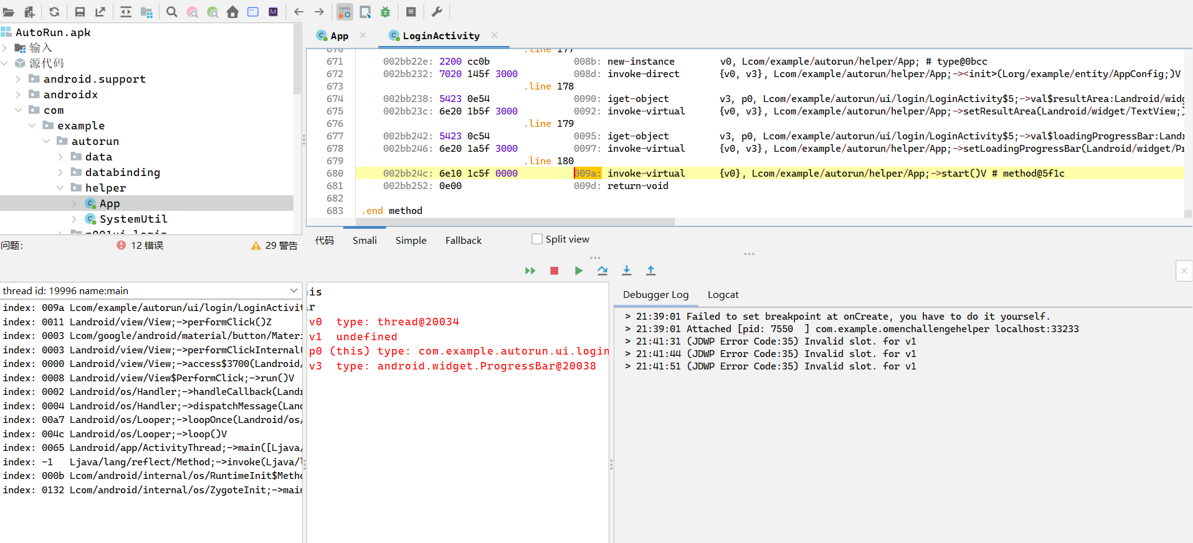Click the reload refresh icon
This screenshot has height=543, width=1193.
click(x=55, y=12)
